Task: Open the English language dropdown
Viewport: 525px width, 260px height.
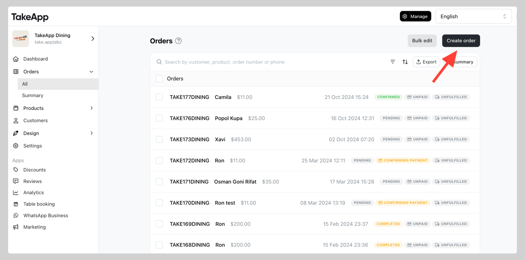Action: pos(473,16)
